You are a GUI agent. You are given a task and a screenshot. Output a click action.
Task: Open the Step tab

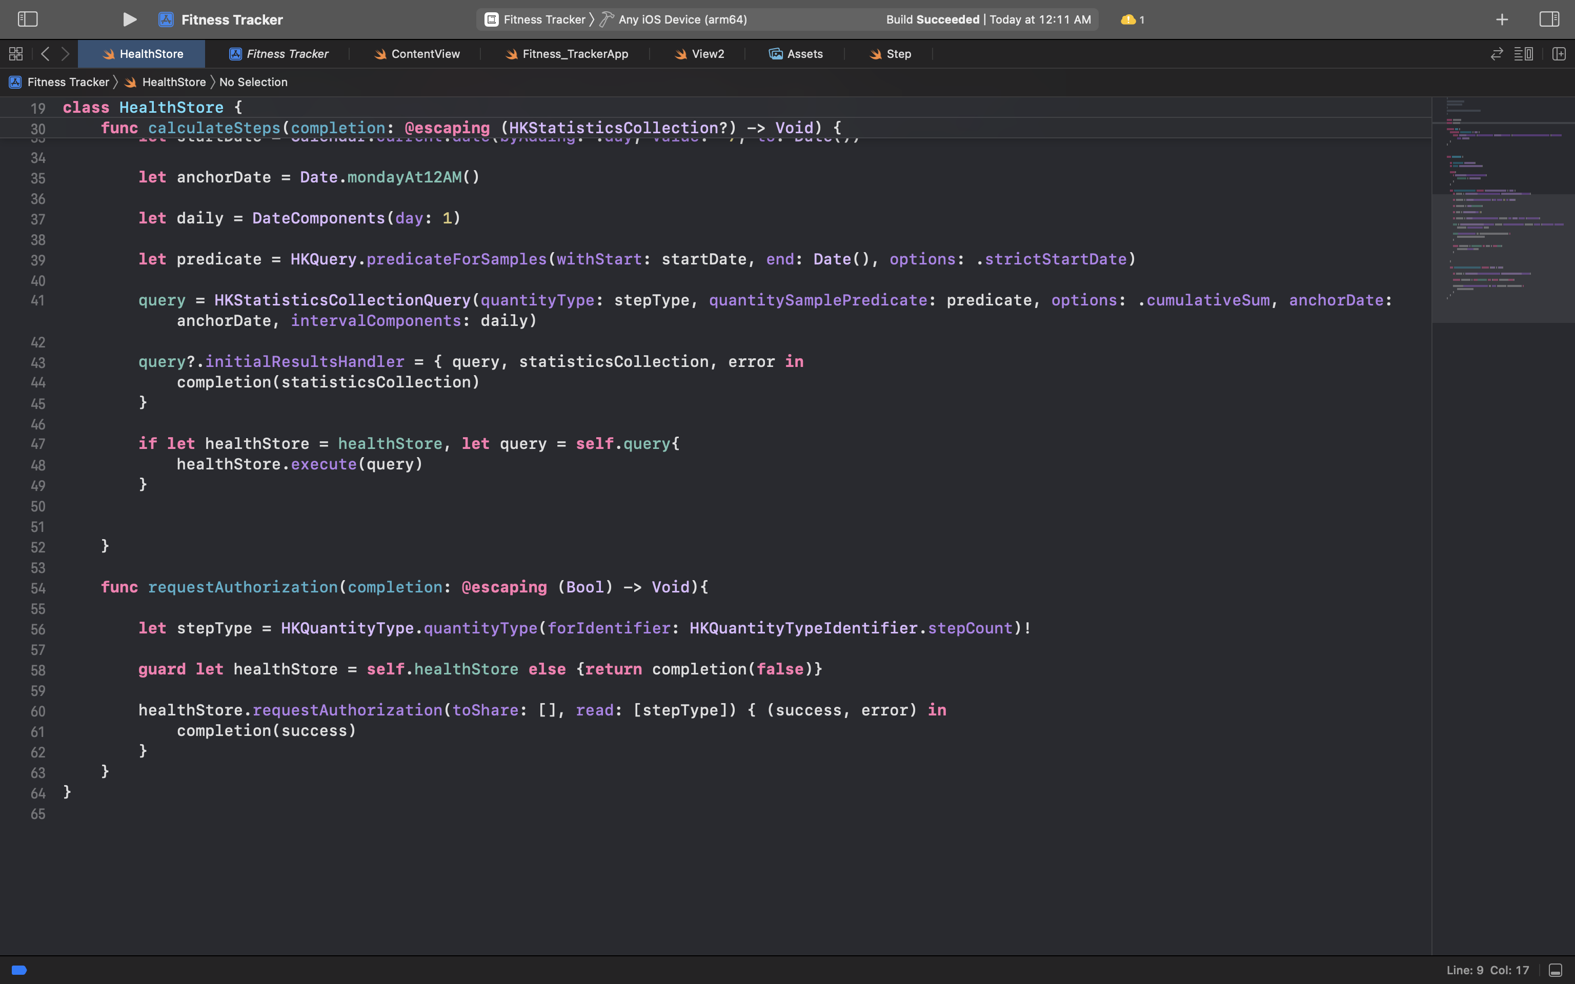click(890, 54)
